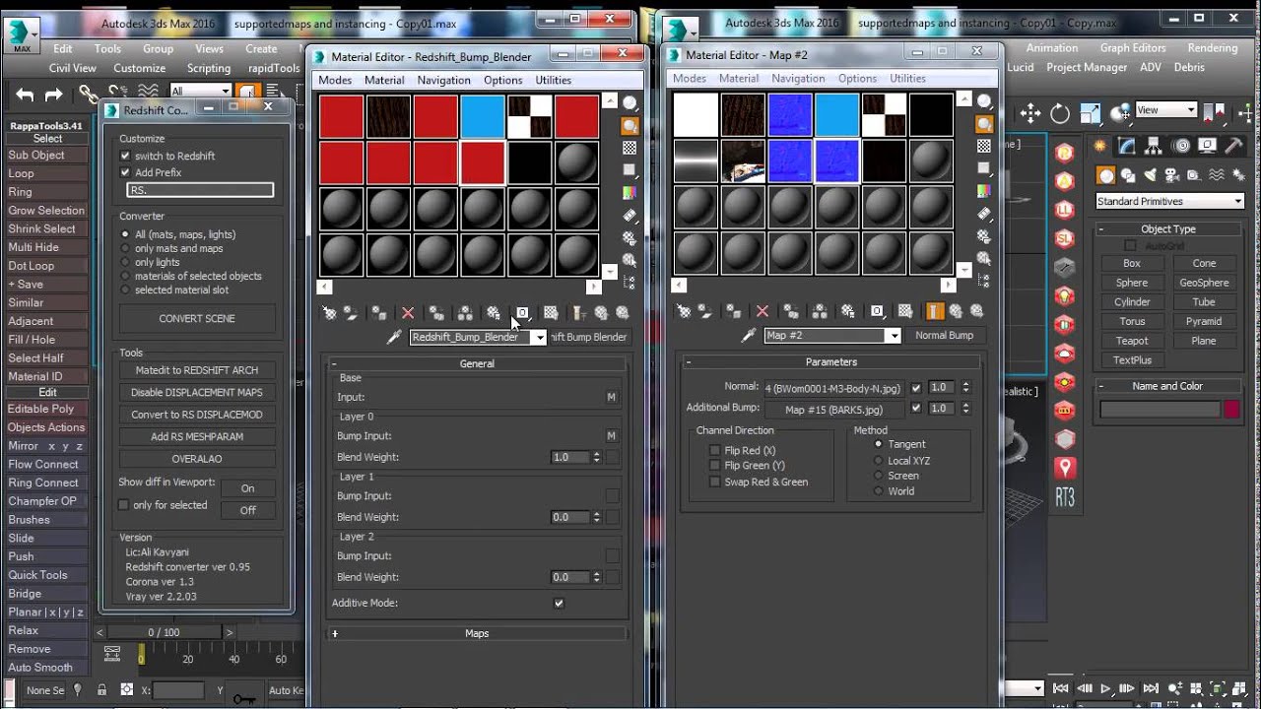The height and width of the screenshot is (709, 1261).
Task: Click Play Animation button in playback controls
Action: click(x=1106, y=689)
